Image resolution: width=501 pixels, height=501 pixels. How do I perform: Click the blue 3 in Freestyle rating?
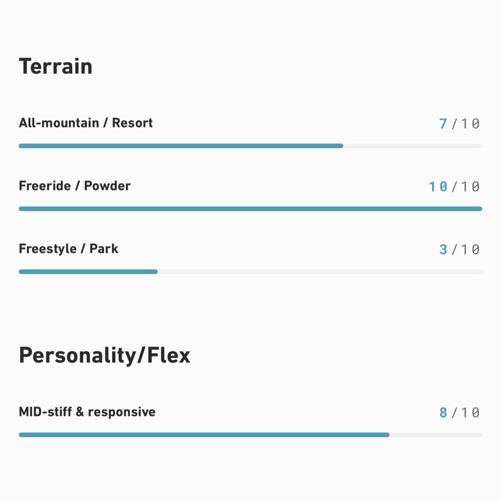[443, 249]
